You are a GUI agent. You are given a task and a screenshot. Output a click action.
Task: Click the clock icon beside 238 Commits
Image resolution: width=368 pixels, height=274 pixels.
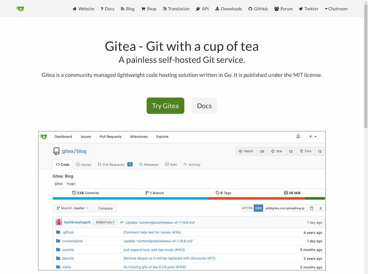point(74,193)
